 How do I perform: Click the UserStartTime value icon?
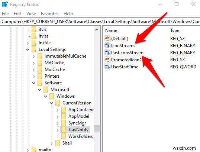pyautogui.click(x=107, y=67)
